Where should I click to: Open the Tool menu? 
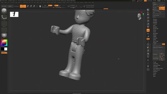pos(78,2)
